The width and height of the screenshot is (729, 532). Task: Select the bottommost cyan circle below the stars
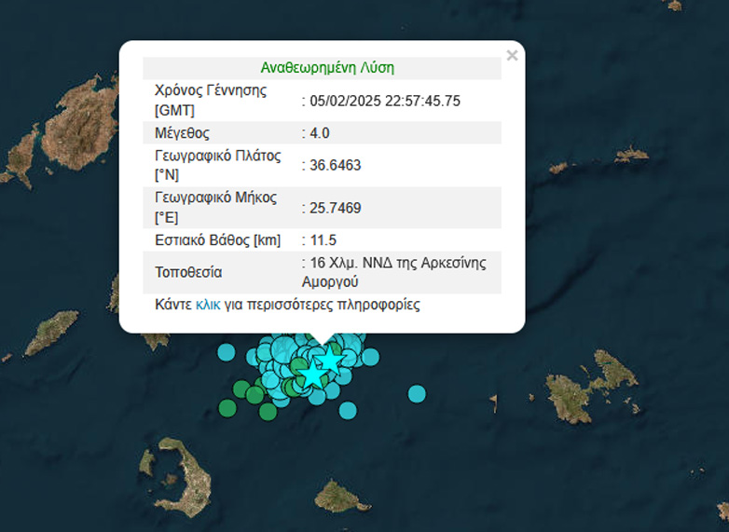pyautogui.click(x=348, y=410)
